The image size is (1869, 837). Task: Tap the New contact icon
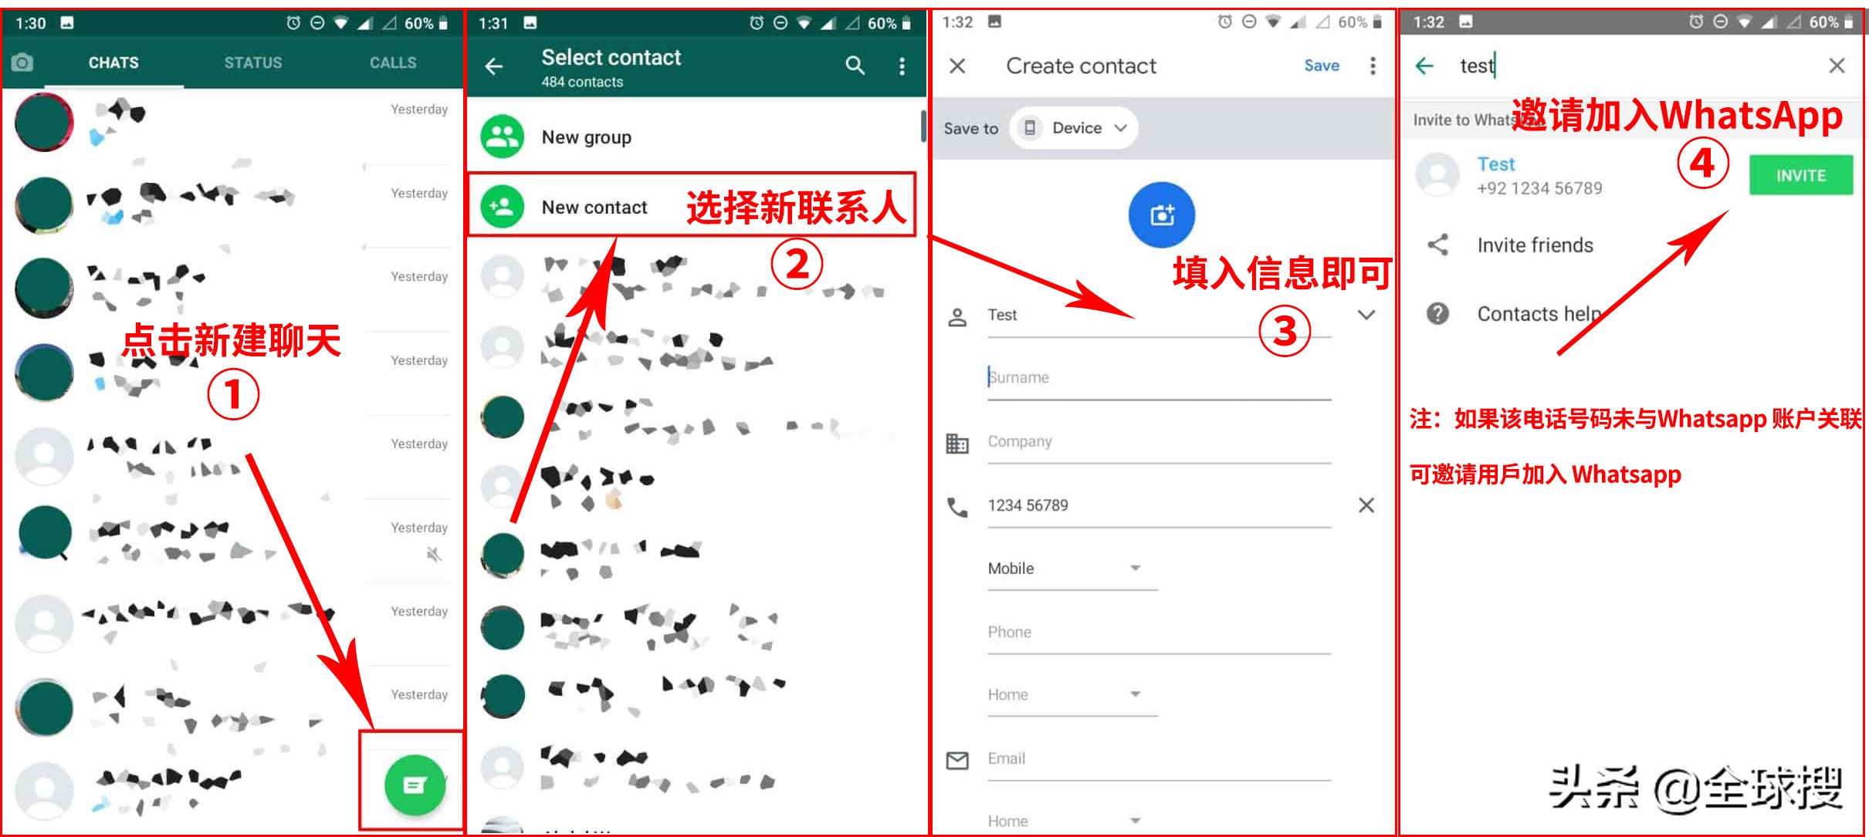click(499, 208)
